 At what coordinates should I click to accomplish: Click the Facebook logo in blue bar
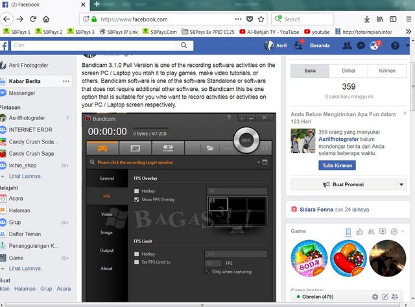point(4,46)
